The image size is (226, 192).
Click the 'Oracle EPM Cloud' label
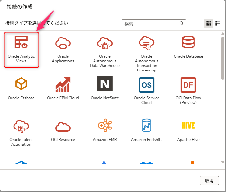[x=63, y=98]
